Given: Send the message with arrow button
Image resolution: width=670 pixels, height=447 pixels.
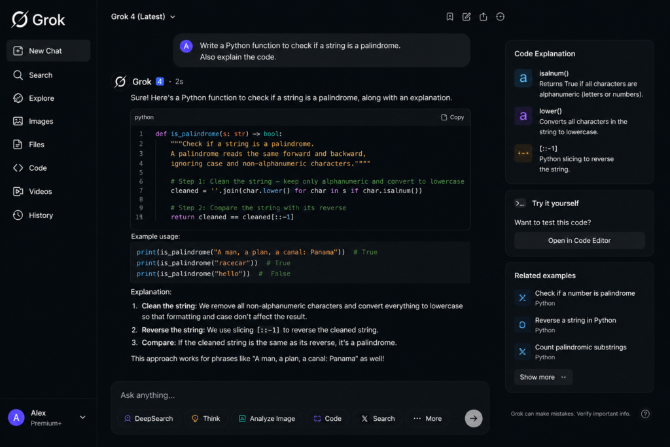Looking at the screenshot, I should pos(474,418).
